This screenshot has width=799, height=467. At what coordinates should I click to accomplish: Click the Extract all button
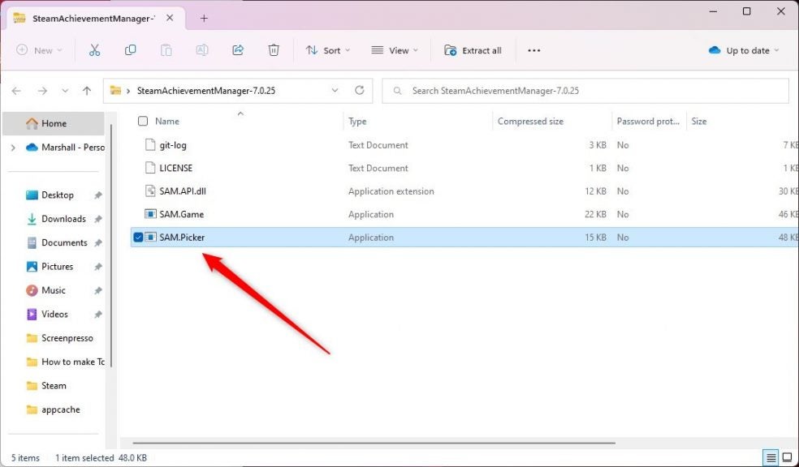(x=473, y=50)
